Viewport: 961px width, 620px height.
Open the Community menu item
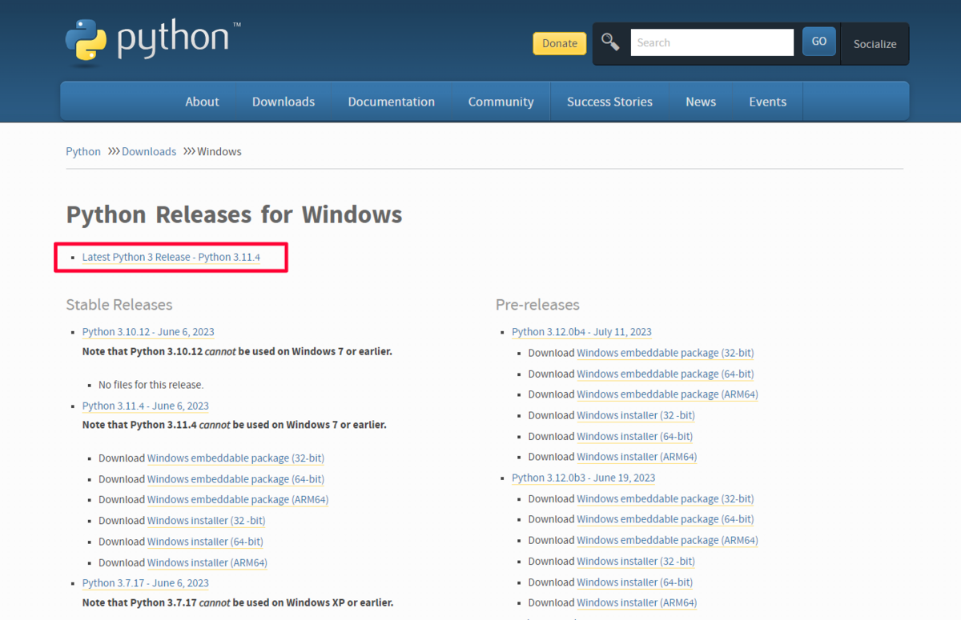[501, 102]
